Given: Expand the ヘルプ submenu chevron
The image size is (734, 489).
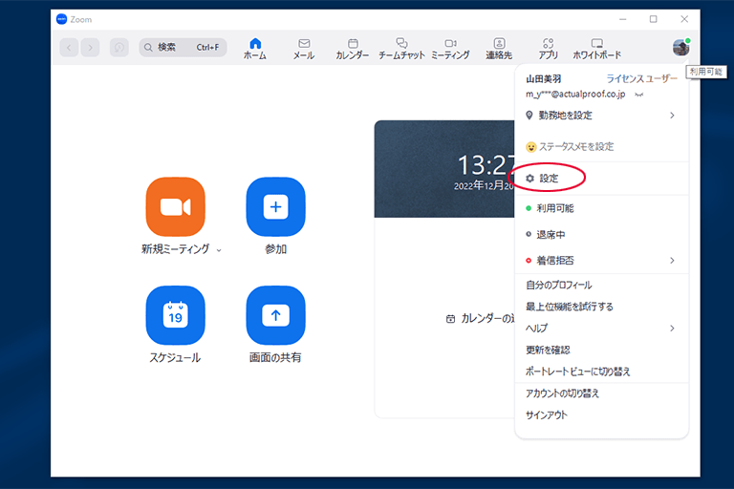Looking at the screenshot, I should coord(672,328).
